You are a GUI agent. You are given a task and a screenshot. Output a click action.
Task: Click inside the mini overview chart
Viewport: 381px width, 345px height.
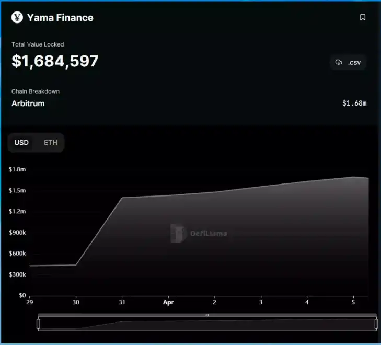[x=207, y=324]
